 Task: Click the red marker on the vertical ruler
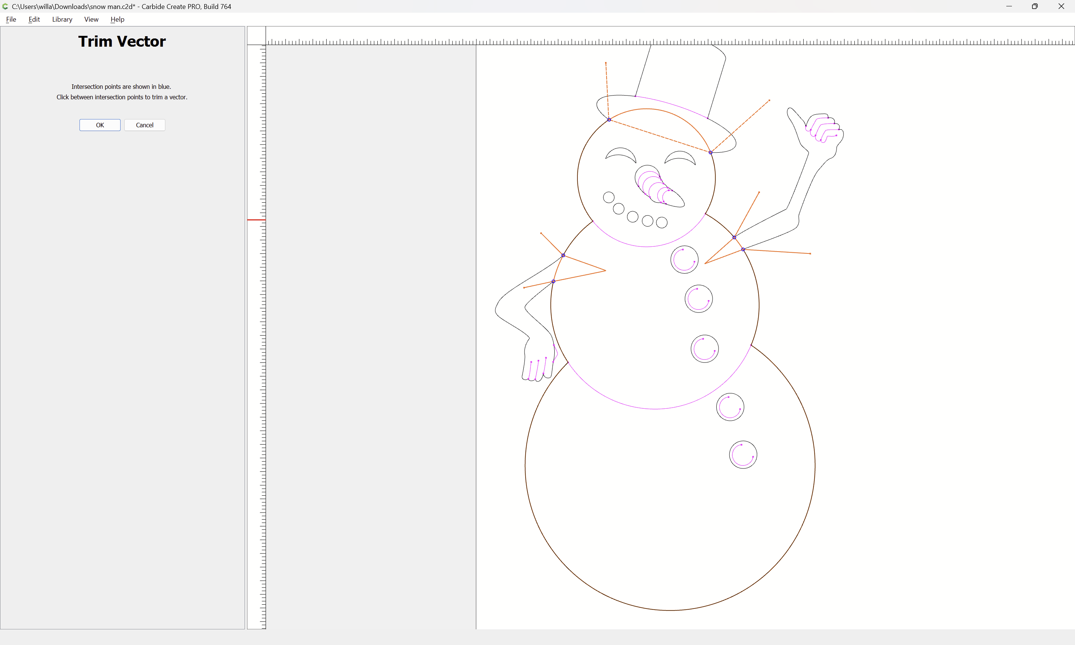(256, 220)
